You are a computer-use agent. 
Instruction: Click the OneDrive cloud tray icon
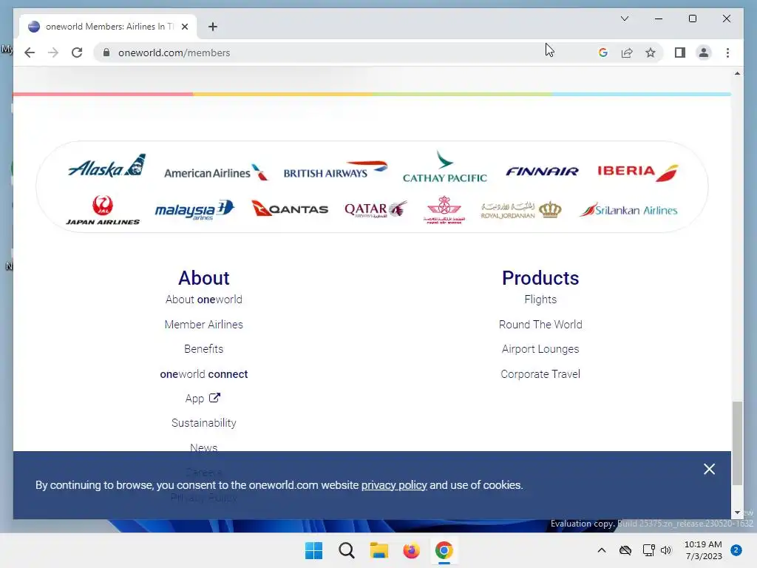pyautogui.click(x=625, y=550)
